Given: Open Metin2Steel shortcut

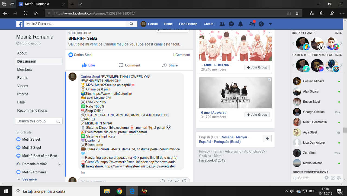Looking at the screenshot, I should pos(31,139).
